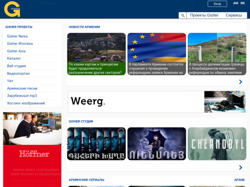The height and width of the screenshot is (187, 250).
Task: Open Видеопортал from the sidebar
Action: coord(18,74)
